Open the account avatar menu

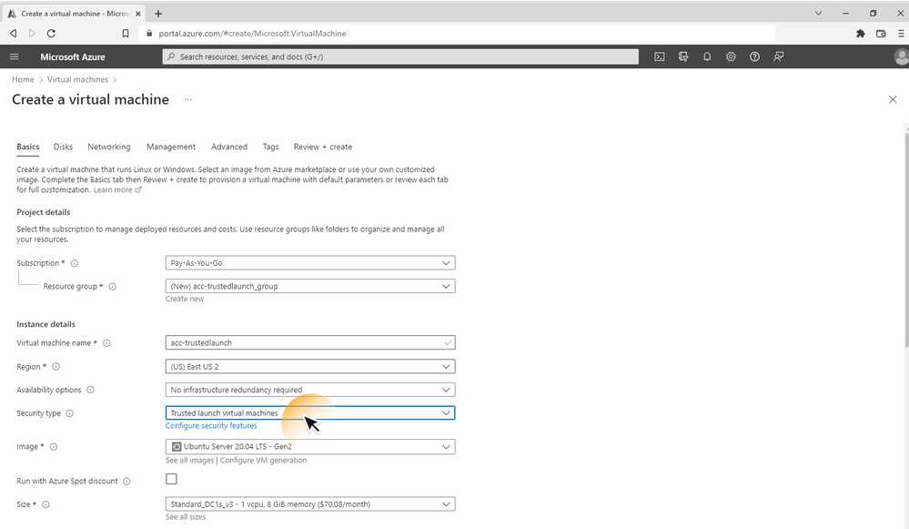click(x=902, y=56)
